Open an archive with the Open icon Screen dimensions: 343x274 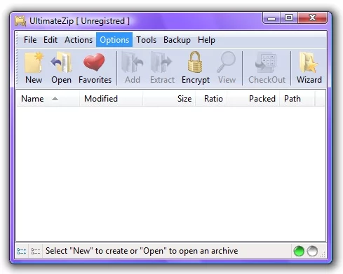coord(61,62)
